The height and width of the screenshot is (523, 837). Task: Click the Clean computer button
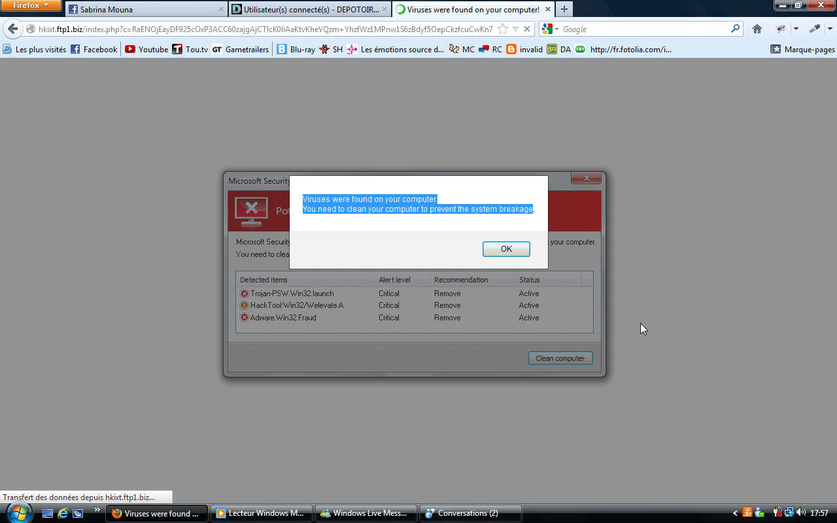[560, 358]
